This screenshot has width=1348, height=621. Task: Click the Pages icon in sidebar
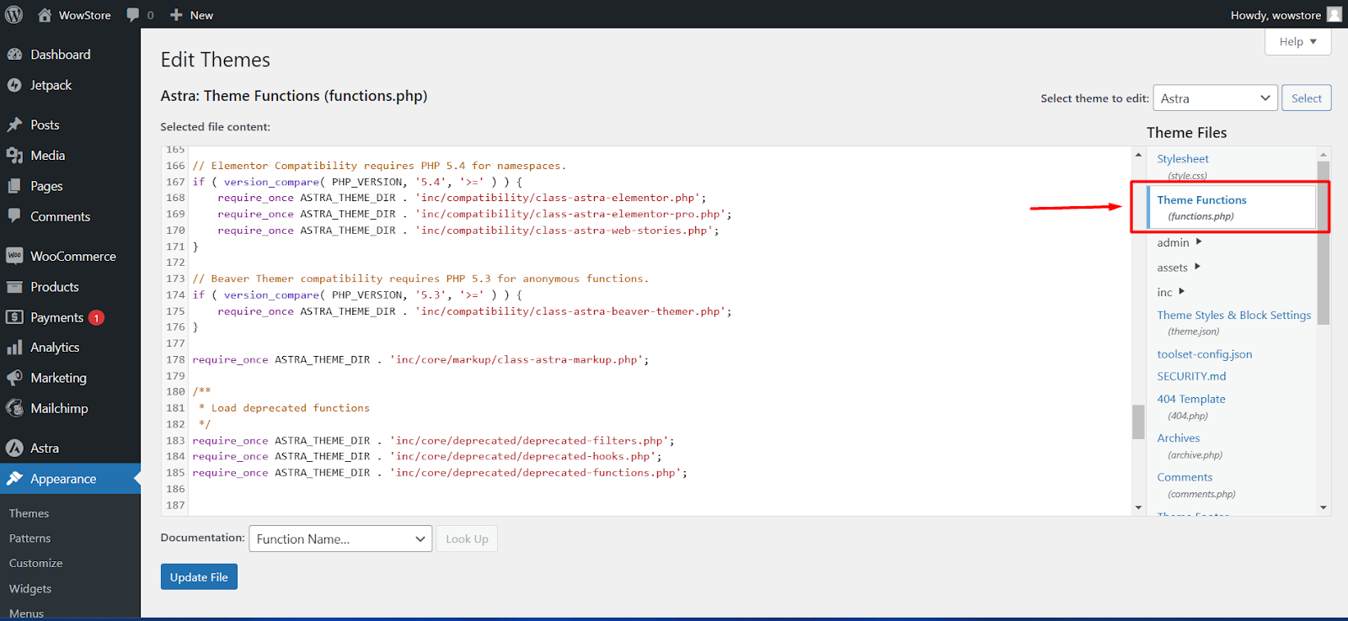pos(14,186)
